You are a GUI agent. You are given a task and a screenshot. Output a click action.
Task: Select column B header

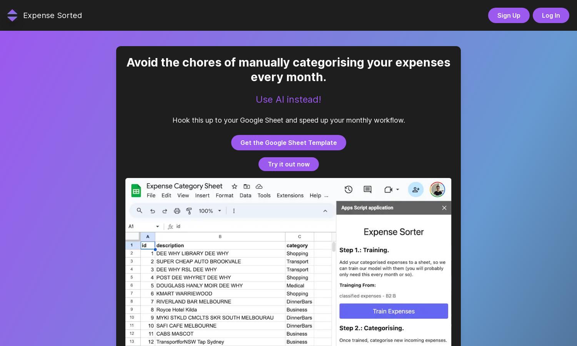pyautogui.click(x=220, y=236)
